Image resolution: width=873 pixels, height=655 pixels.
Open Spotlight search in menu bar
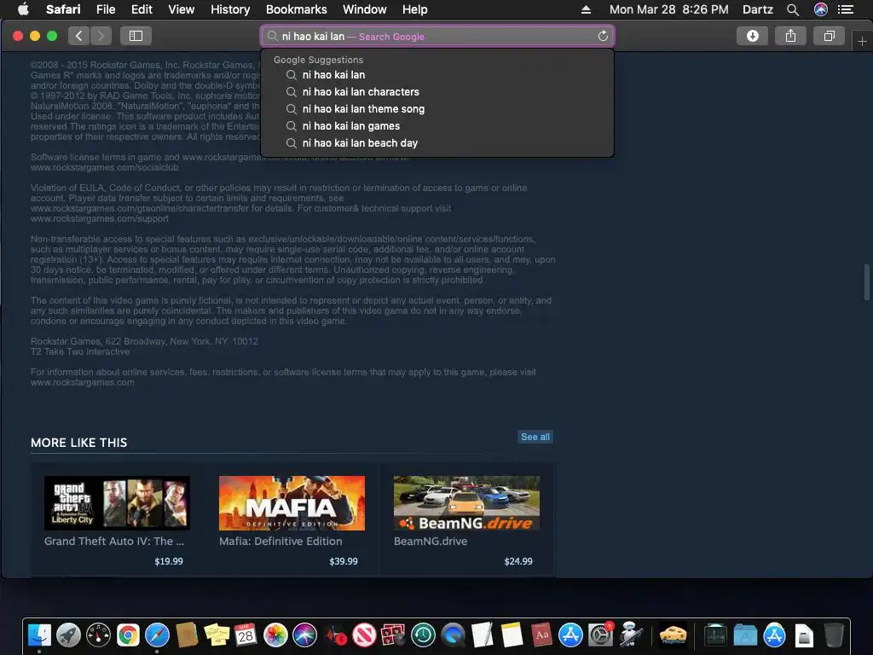tap(793, 9)
